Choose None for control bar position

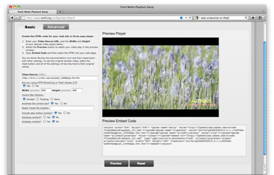52,99
